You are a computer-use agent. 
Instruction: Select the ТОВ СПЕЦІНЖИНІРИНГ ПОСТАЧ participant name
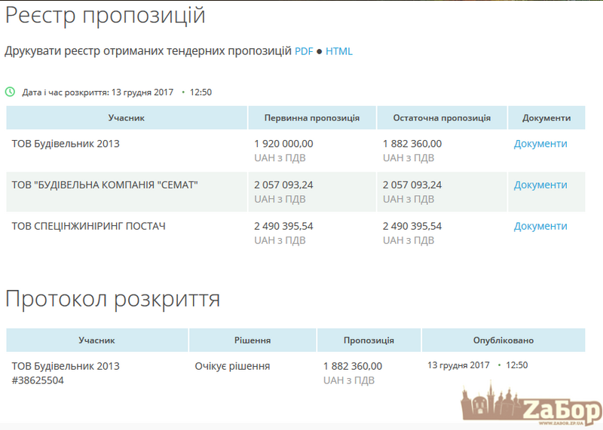pos(88,226)
